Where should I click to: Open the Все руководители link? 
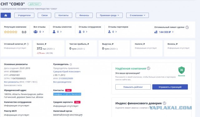coord(62,82)
